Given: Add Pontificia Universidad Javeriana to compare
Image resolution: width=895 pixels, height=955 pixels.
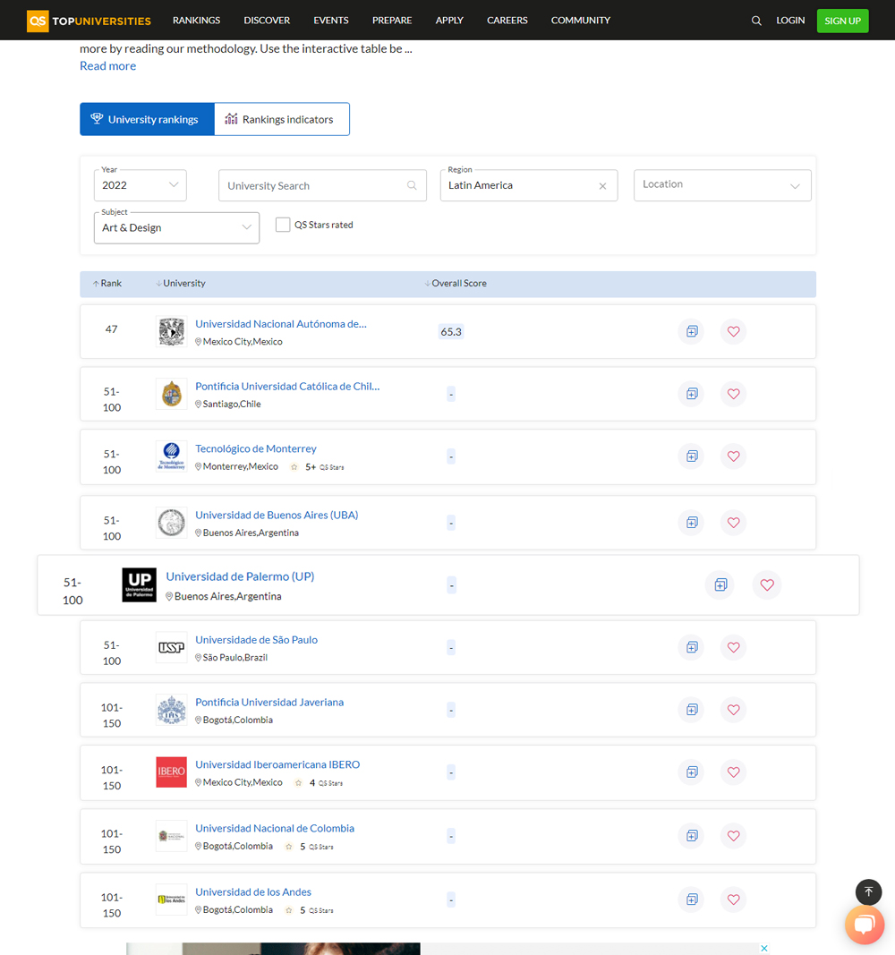Looking at the screenshot, I should [692, 710].
